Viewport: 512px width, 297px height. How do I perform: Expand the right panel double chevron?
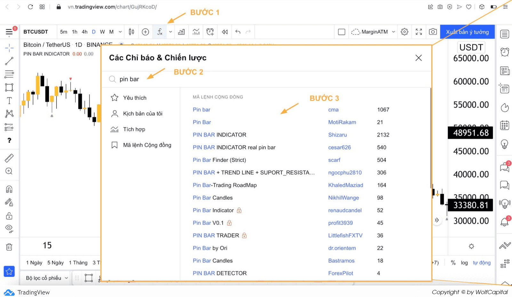(437, 220)
